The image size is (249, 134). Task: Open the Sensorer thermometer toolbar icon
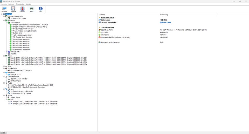point(22,9)
